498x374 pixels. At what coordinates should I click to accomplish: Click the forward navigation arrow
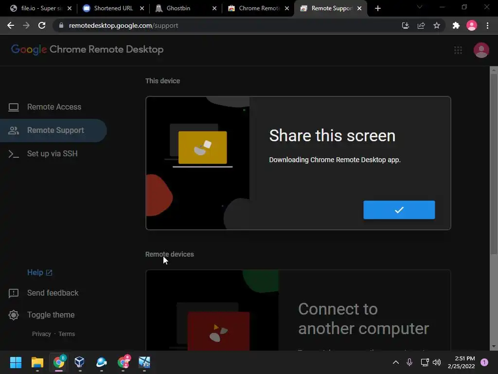(x=26, y=25)
